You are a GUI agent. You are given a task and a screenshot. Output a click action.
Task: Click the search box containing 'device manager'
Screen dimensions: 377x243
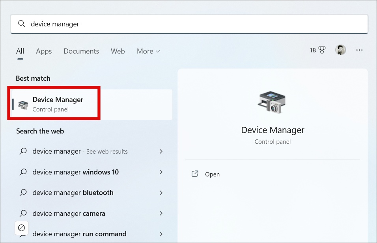(x=189, y=24)
